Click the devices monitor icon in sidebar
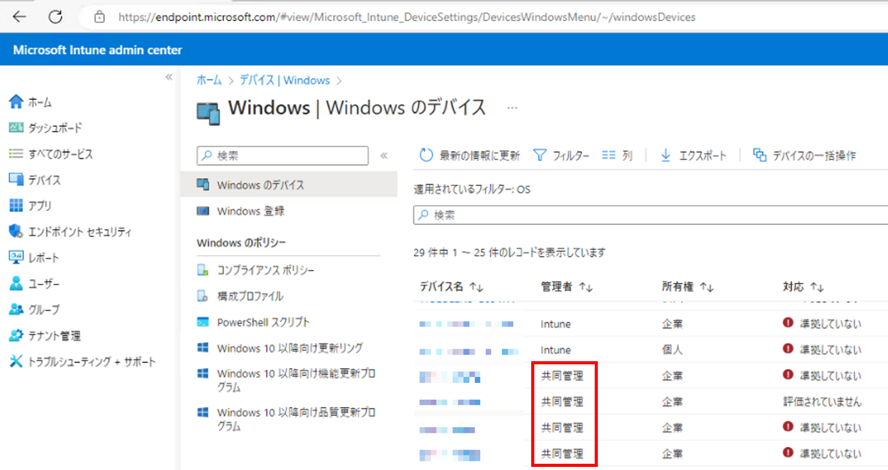 click(16, 180)
